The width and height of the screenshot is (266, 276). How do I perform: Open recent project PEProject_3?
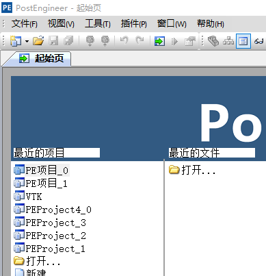50,223
